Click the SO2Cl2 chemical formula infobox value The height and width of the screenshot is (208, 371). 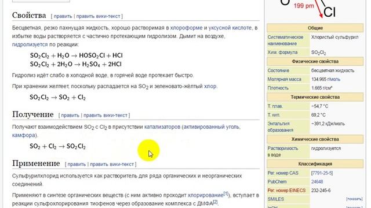318,53
